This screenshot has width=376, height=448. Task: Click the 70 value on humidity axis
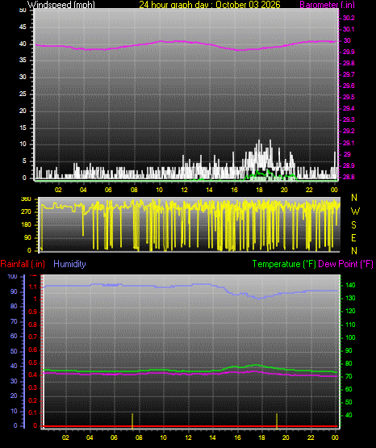click(x=14, y=322)
